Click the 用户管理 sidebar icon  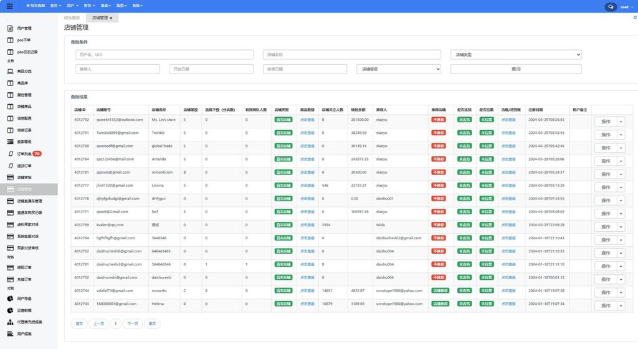[x=10, y=29]
